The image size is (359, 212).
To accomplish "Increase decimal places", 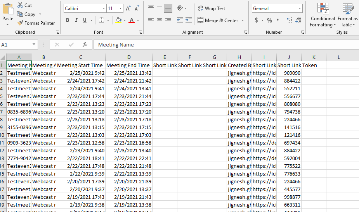I will [x=290, y=20].
